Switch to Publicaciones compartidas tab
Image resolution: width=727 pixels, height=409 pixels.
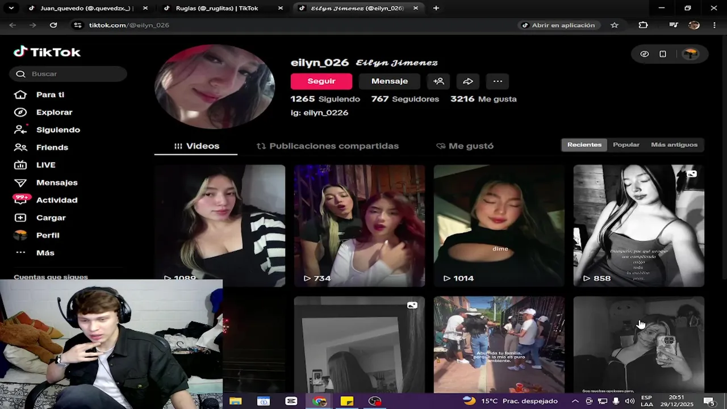327,146
